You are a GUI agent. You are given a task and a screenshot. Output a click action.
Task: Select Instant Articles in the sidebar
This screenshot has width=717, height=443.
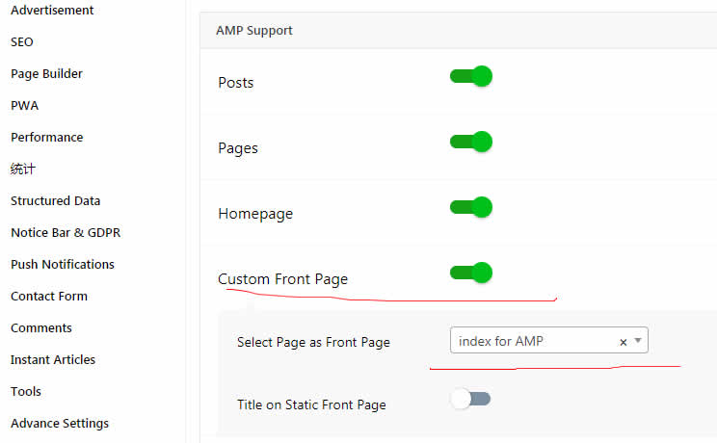(x=53, y=360)
